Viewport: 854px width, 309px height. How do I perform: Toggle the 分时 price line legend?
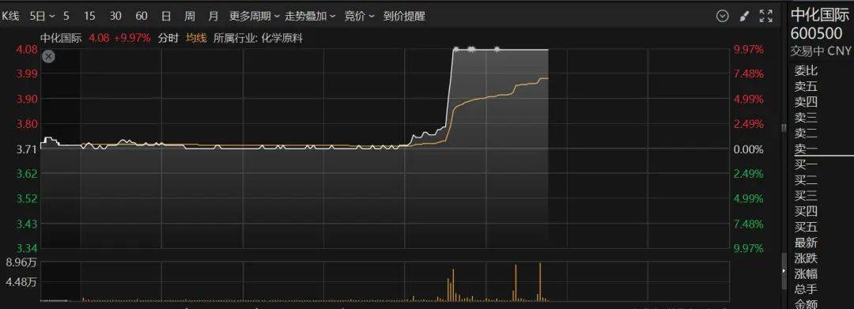pos(168,38)
